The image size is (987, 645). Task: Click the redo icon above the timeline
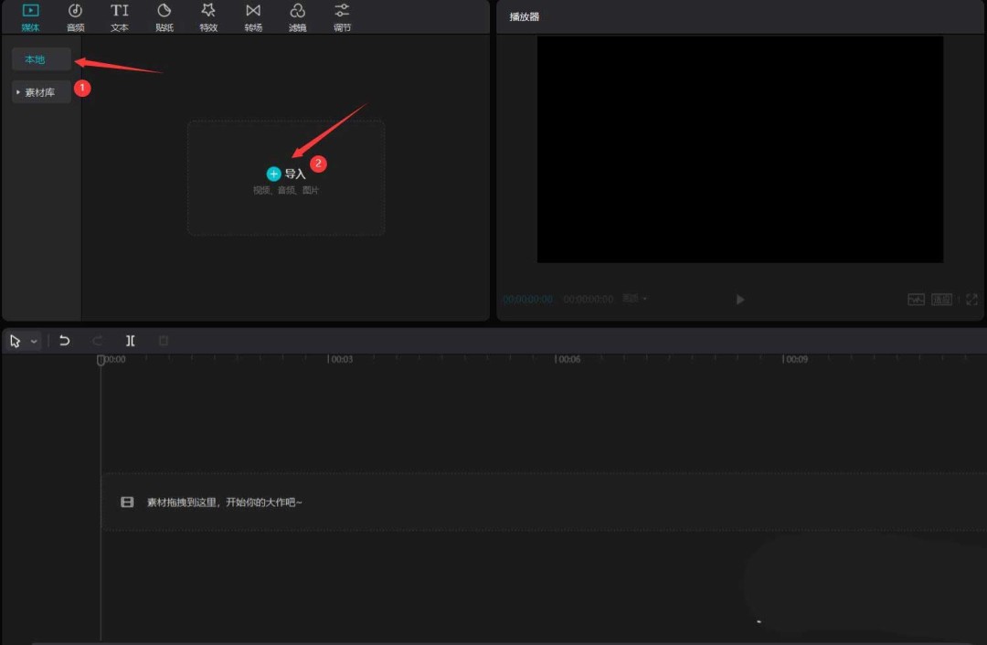click(97, 340)
